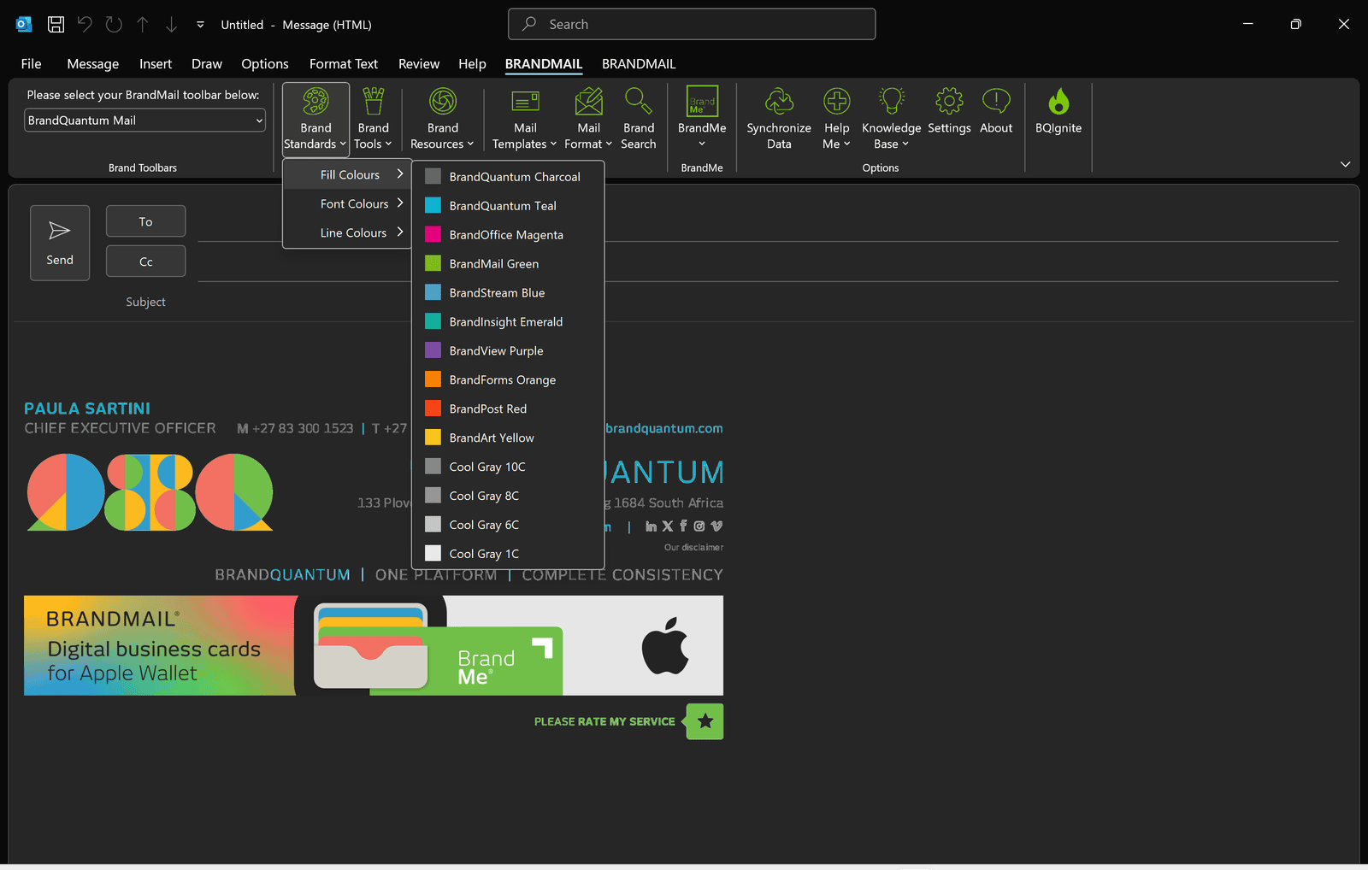The image size is (1368, 870).
Task: Select BrandView Purple fill colour
Action: coord(508,351)
